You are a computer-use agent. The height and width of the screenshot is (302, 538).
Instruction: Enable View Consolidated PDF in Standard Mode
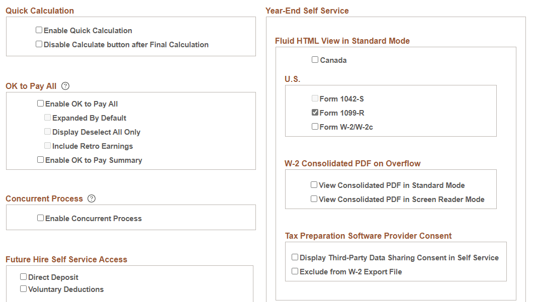(314, 184)
